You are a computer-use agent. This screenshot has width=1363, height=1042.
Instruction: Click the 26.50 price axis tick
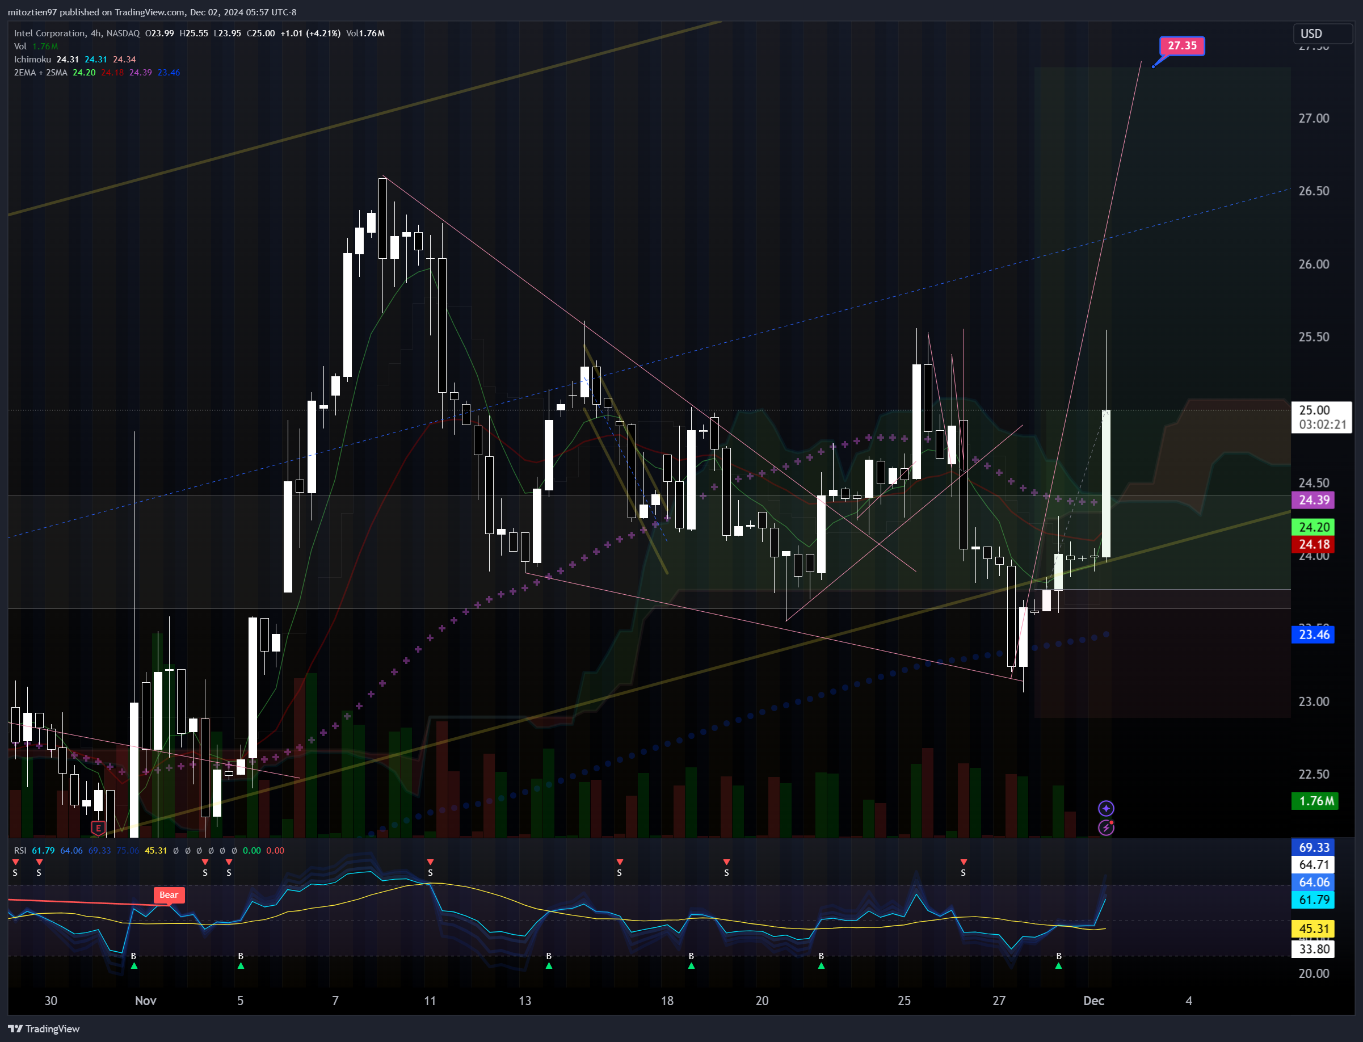click(1314, 191)
